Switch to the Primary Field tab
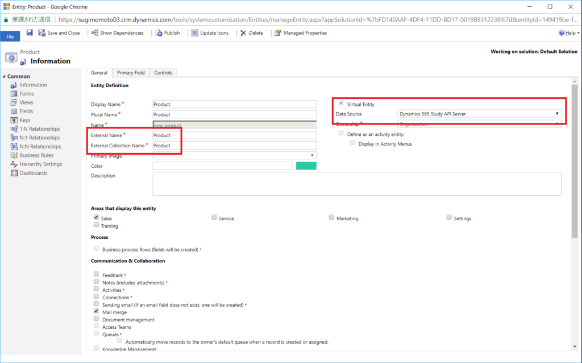Screen dimensions: 582x363 click(x=131, y=72)
